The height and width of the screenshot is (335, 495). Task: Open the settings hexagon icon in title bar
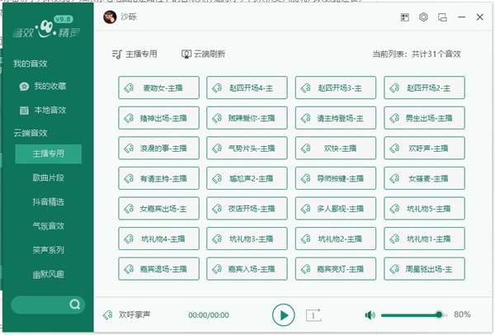[423, 17]
